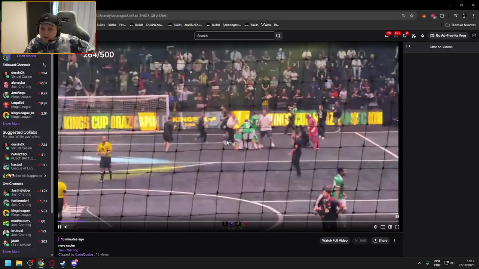Collapse the Chat on Videos panel

click(408, 46)
